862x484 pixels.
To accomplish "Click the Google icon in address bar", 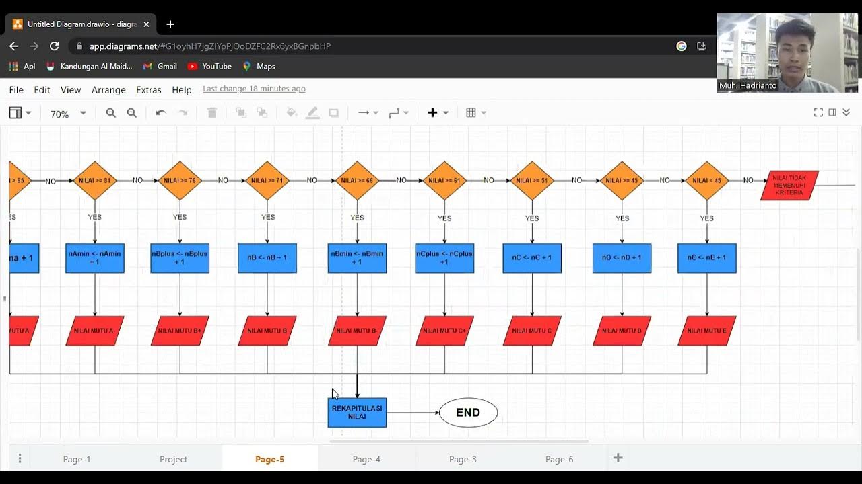I will [x=682, y=46].
